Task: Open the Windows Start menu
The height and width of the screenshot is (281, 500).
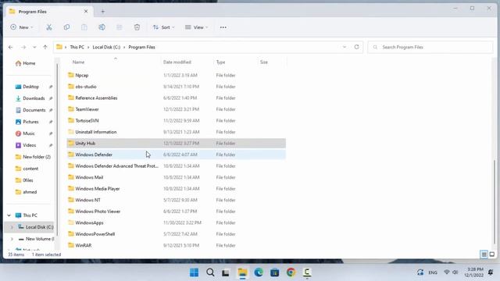Action: click(194, 272)
